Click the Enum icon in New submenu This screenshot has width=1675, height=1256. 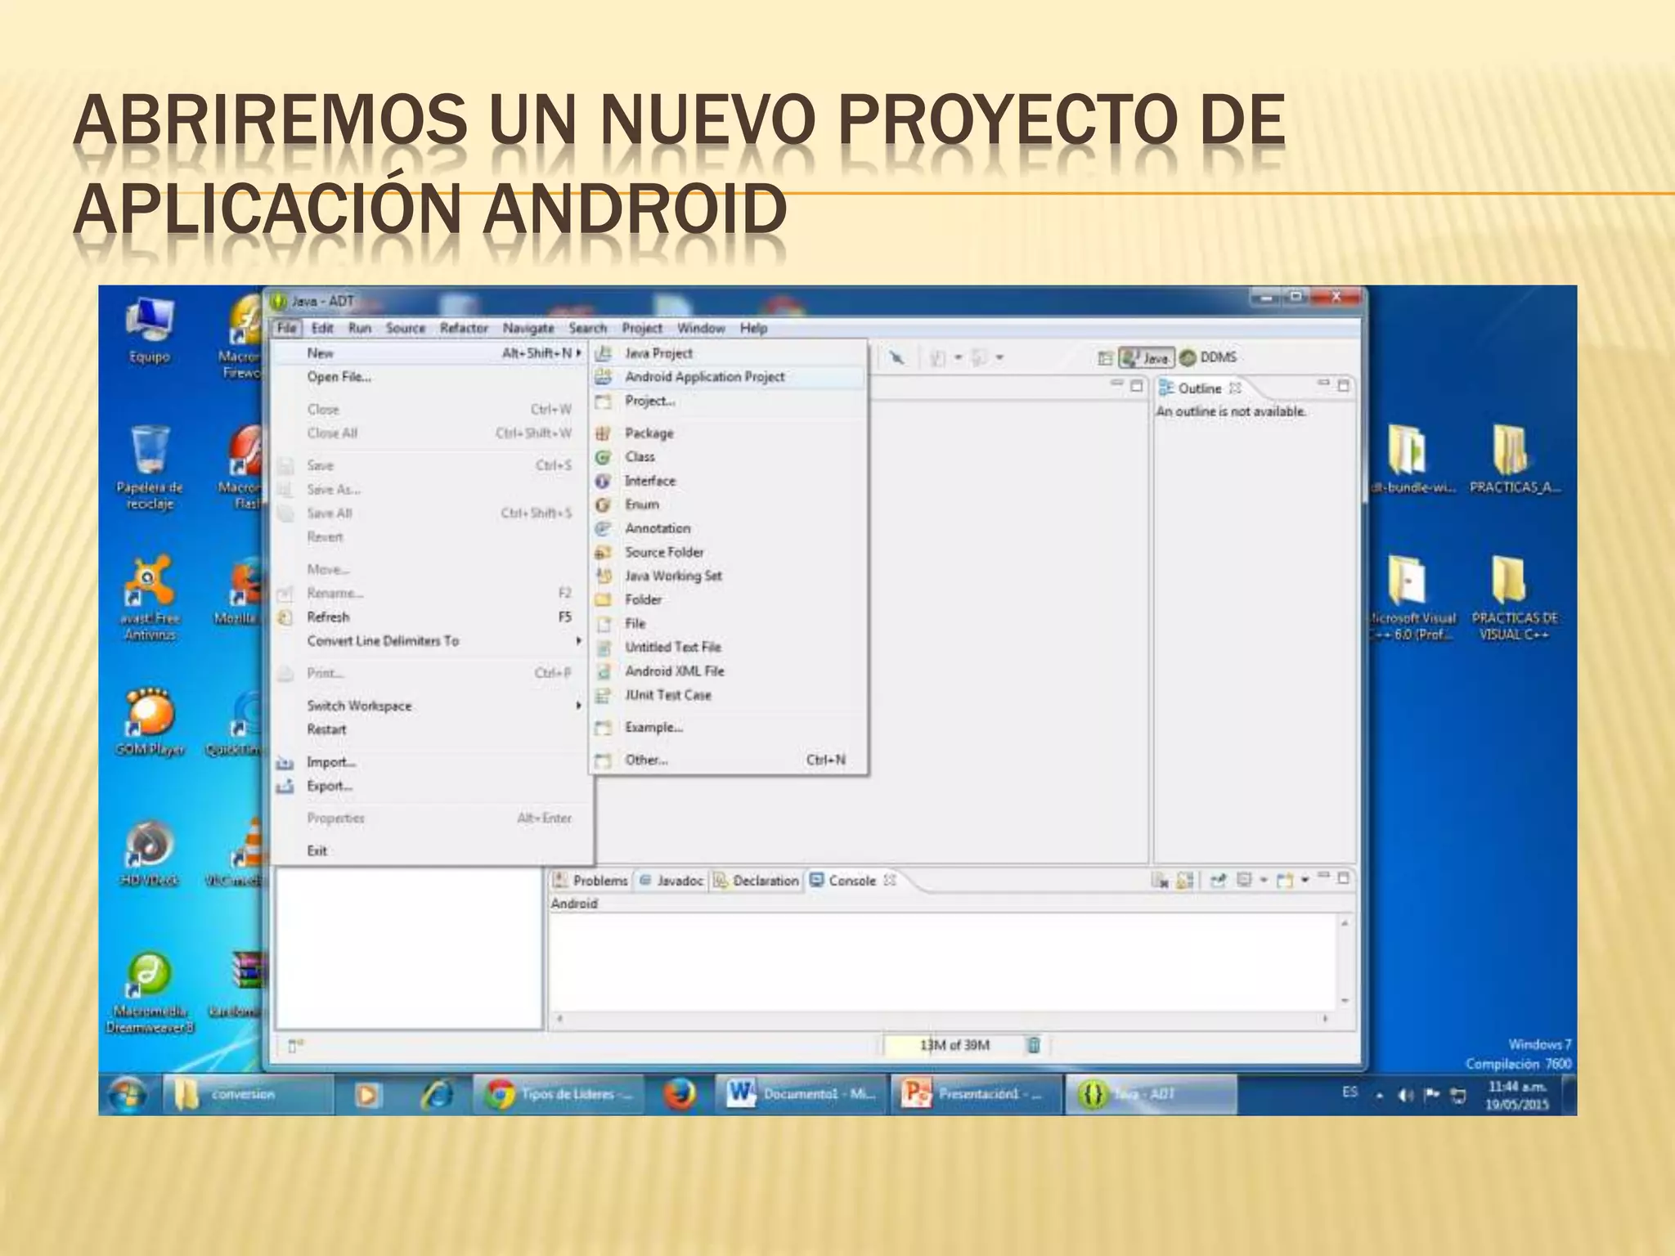604,505
